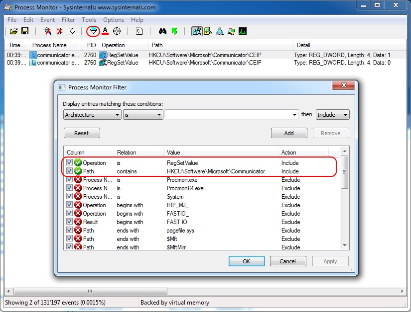Click the red X icon of the pagefile.sys filter
The image size is (411, 312).
[78, 230]
